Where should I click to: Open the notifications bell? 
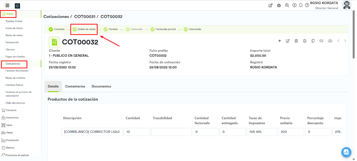301,5
